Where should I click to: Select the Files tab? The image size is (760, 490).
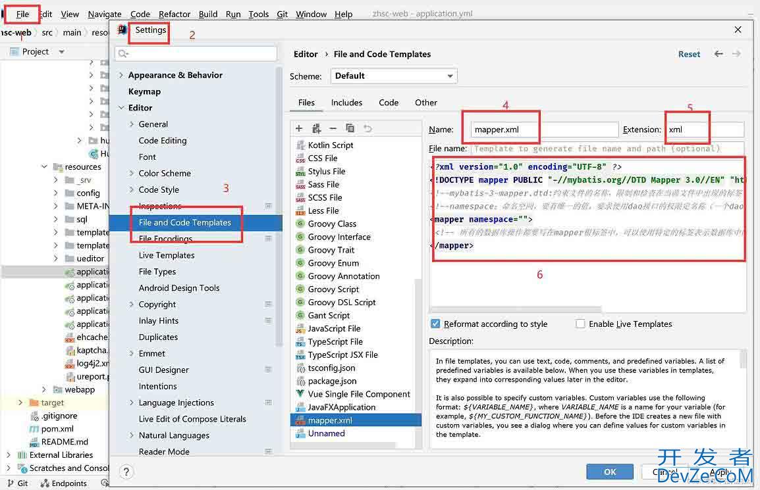tap(306, 103)
